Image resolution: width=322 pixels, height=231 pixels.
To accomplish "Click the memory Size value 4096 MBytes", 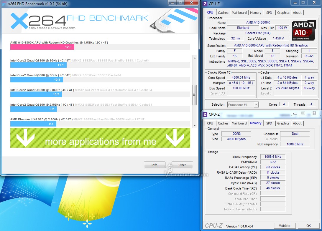I will coord(236,139).
